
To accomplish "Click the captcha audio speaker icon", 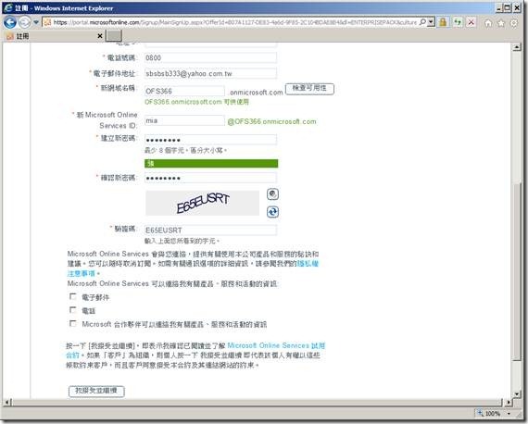I will click(272, 193).
